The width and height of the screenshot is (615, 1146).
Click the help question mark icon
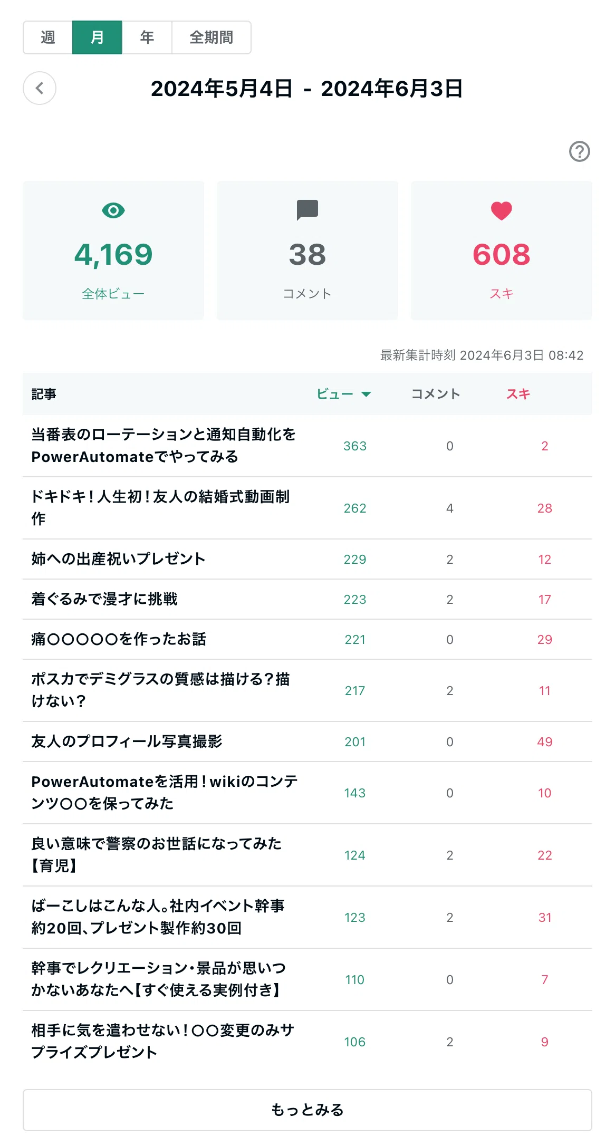579,151
